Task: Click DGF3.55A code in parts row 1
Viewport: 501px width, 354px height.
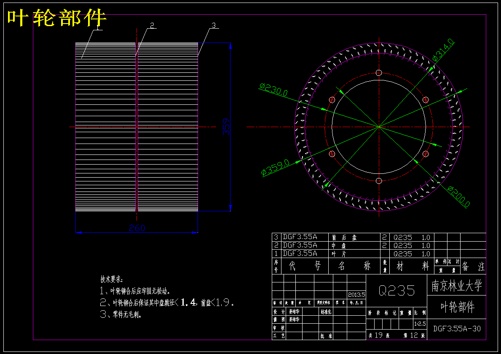Action: 300,253
